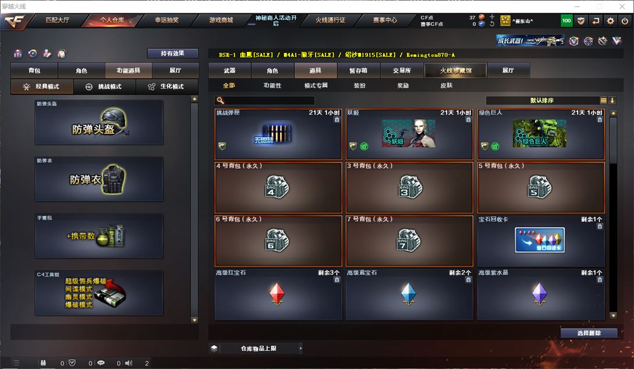Open the chat bubble icon in bottom bar
The height and width of the screenshot is (369, 634).
pyautogui.click(x=101, y=363)
